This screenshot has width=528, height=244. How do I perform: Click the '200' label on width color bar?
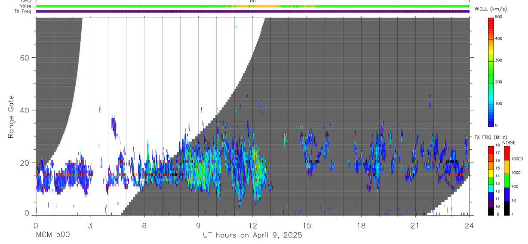click(499, 82)
